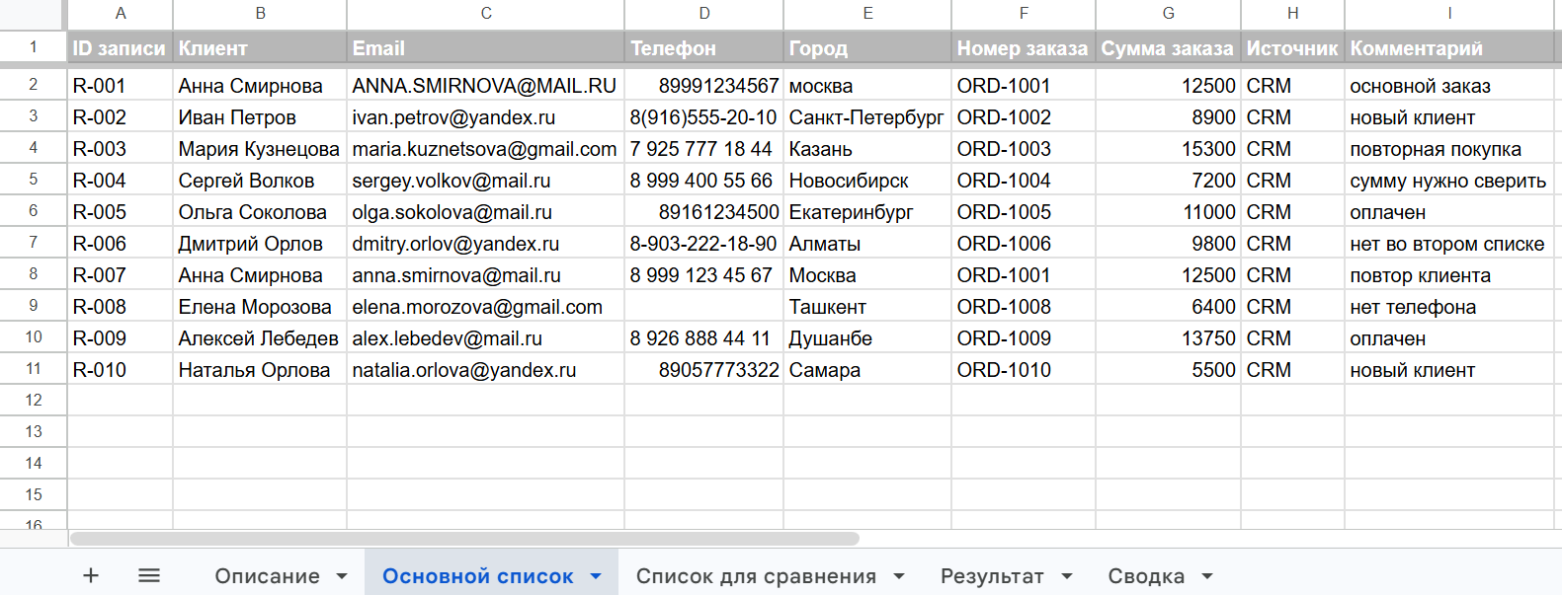Switch to the Сводка sheet tab

1146,576
